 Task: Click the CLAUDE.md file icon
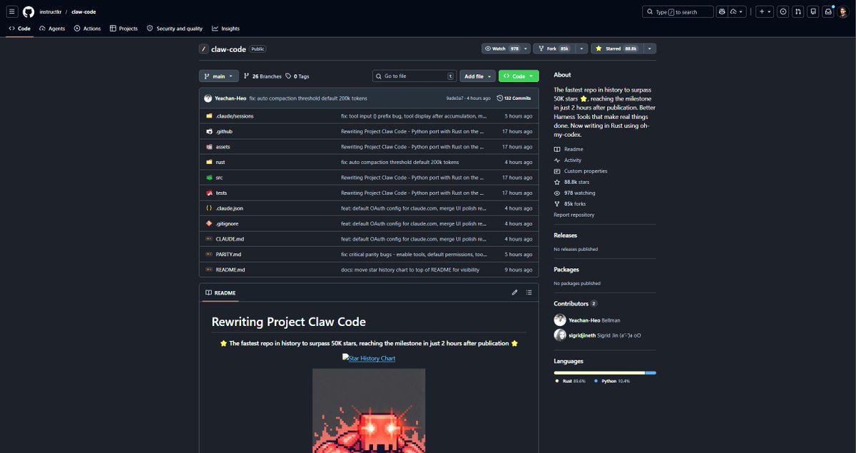click(209, 239)
